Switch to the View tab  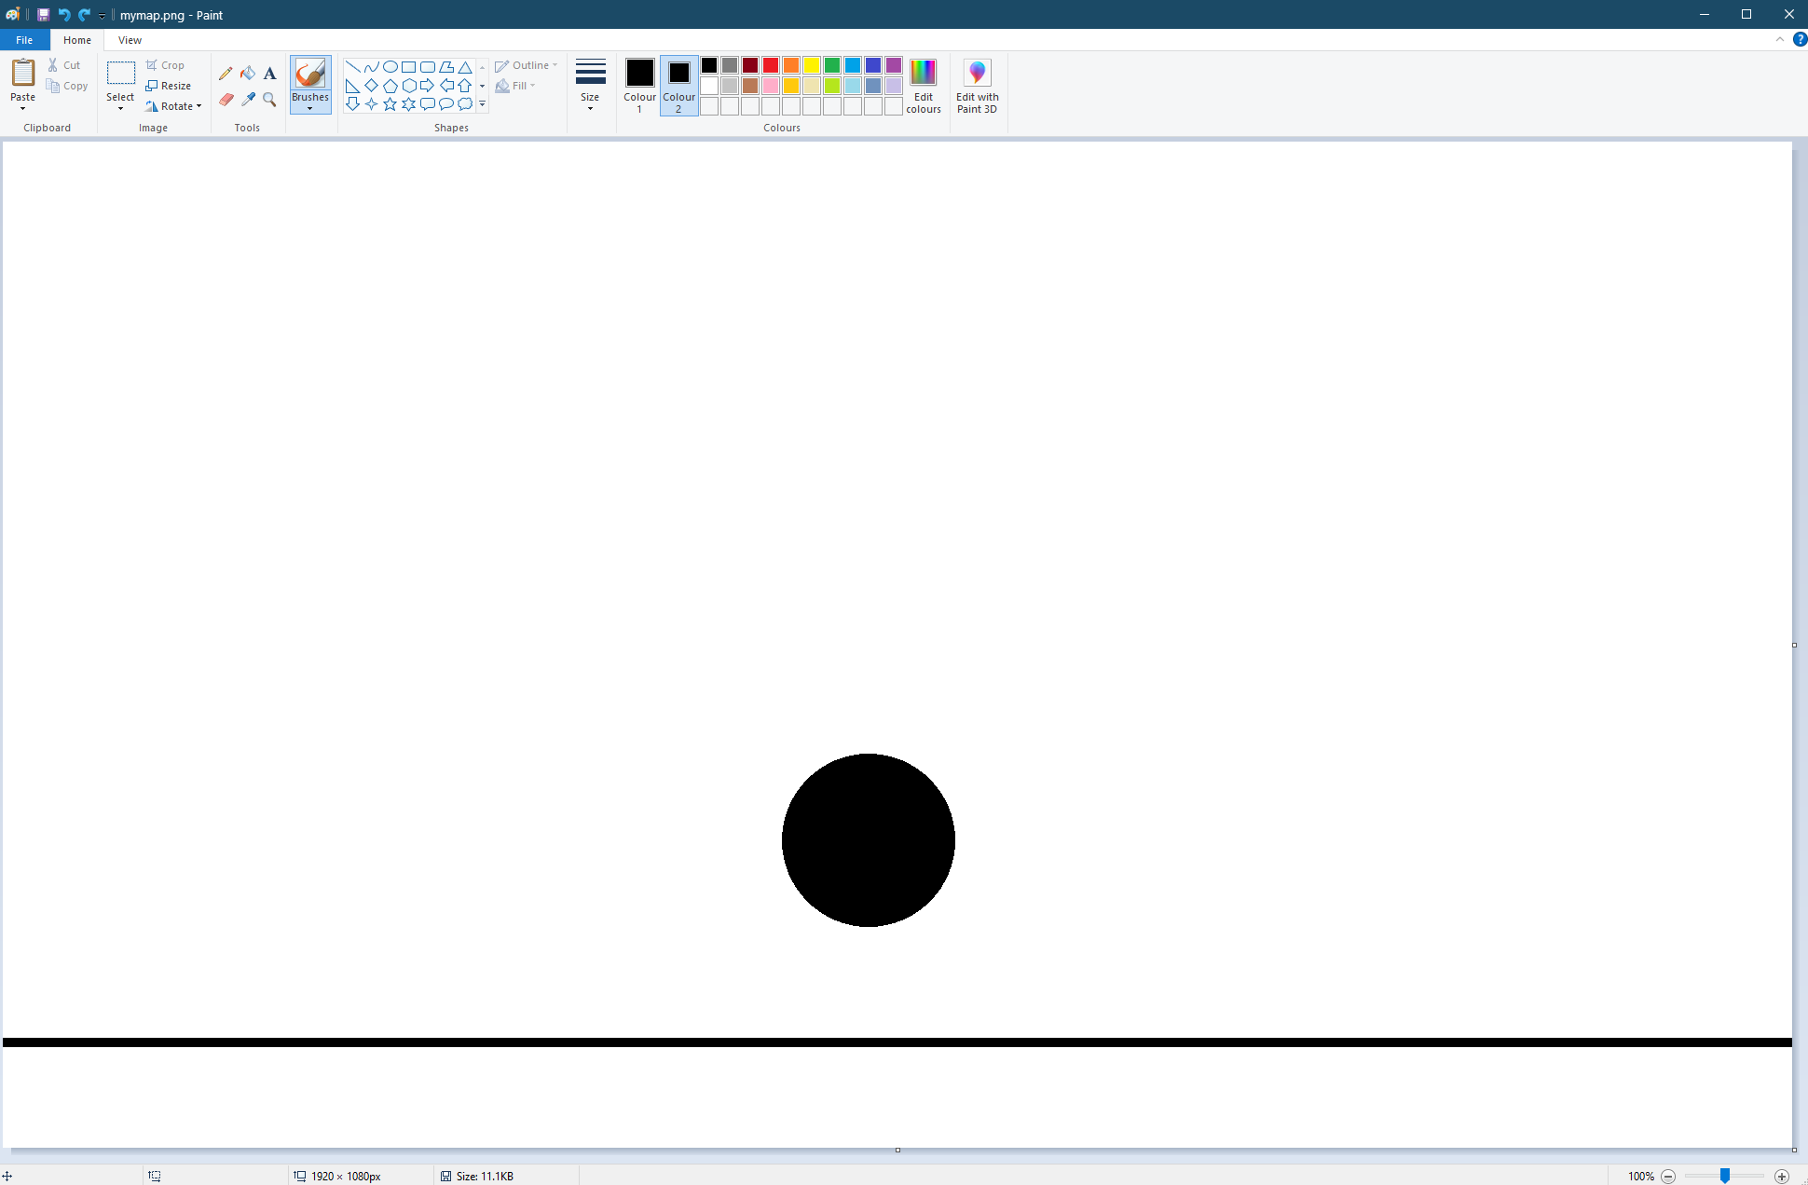pyautogui.click(x=130, y=40)
